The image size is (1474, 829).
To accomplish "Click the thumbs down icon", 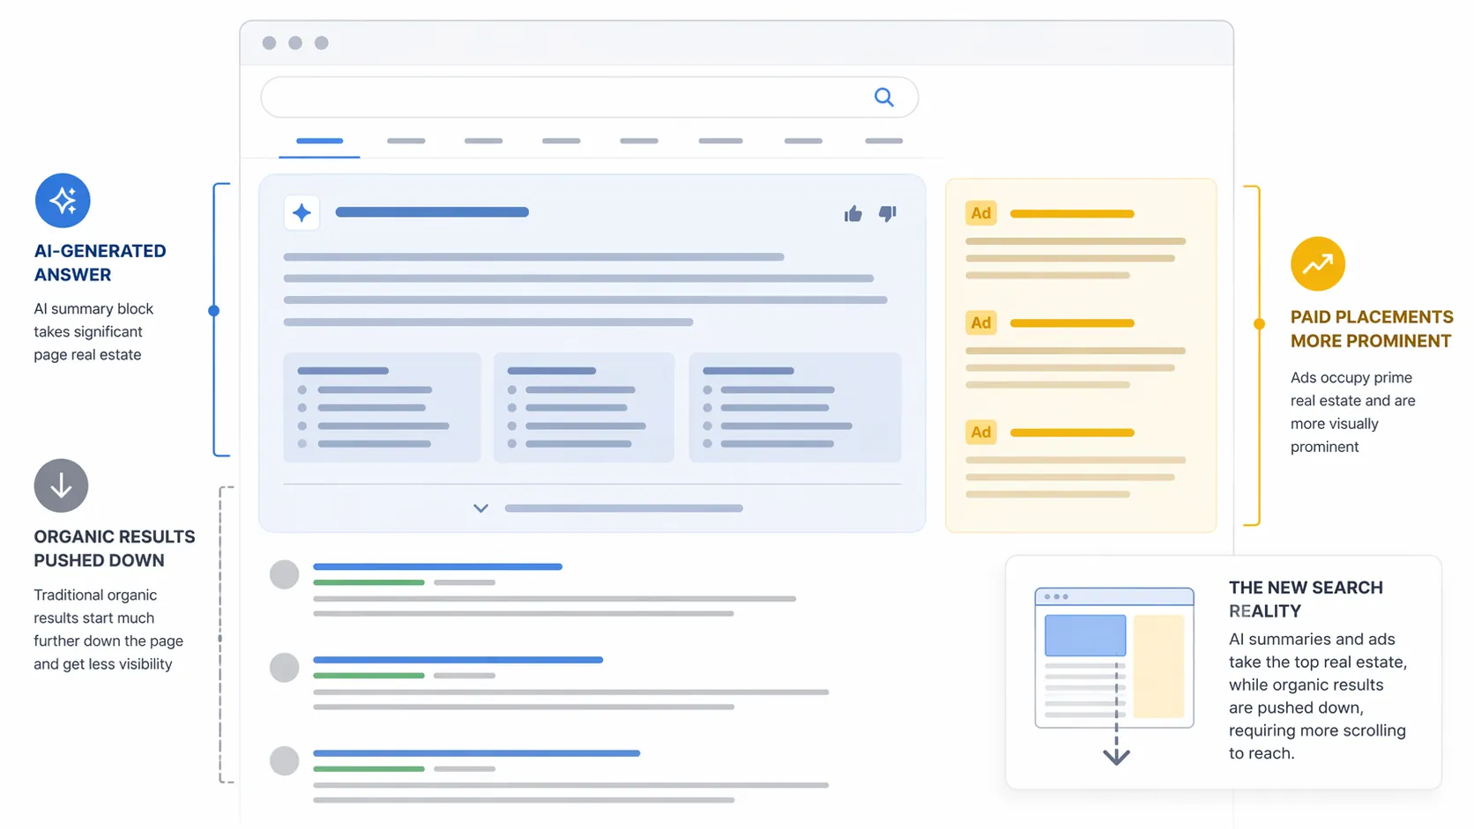I will 888,213.
